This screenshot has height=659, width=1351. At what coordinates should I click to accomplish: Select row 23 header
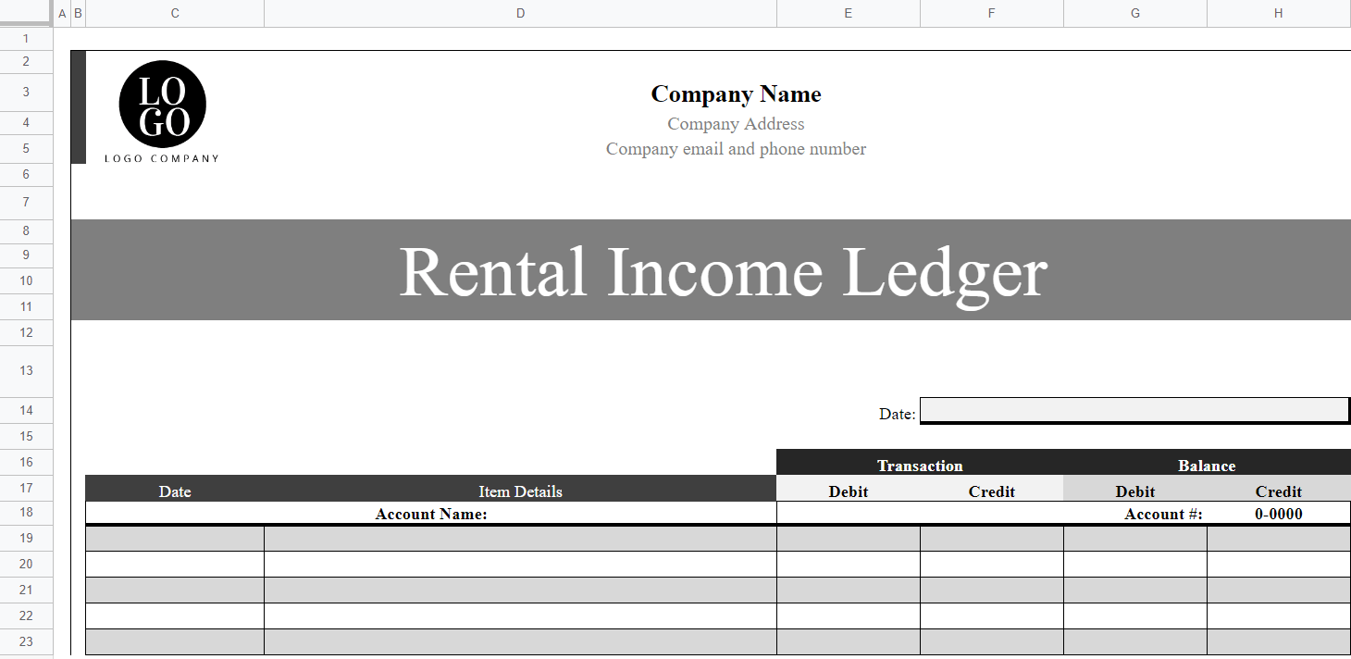click(26, 641)
